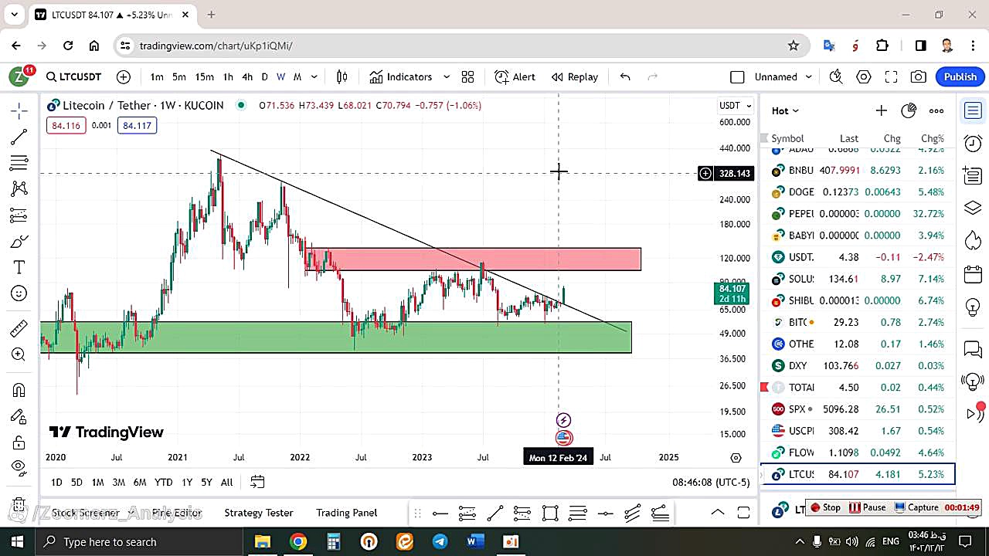Toggle stay in drawing mode
The height and width of the screenshot is (556, 989).
click(19, 417)
